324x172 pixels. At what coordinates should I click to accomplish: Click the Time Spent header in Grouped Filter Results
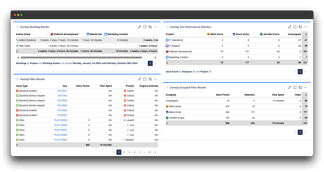(278, 95)
